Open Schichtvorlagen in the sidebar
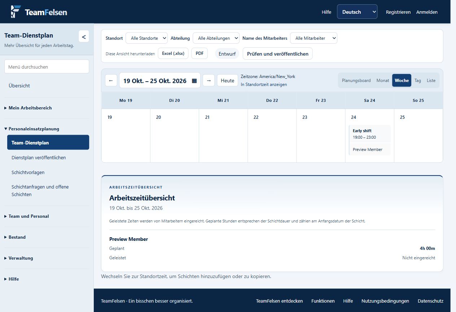Screen dimensions: 456x312 coord(48,173)
